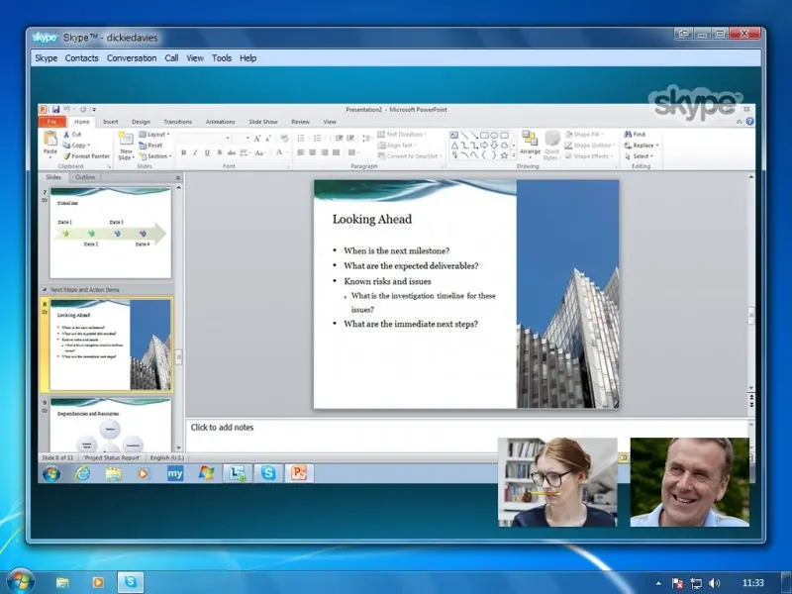Open the Conversation menu in Skype
This screenshot has width=792, height=594.
pos(131,57)
